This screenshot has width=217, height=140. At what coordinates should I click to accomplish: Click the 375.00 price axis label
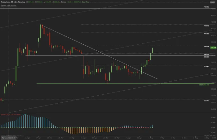click(x=213, y=69)
